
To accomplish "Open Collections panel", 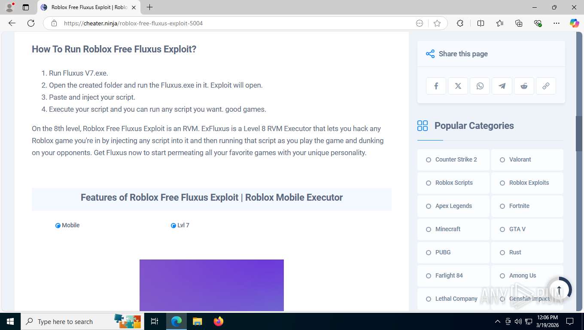I will 519,23.
